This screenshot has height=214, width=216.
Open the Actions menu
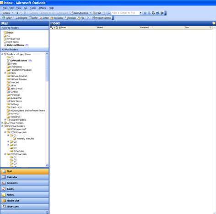pos(42,8)
